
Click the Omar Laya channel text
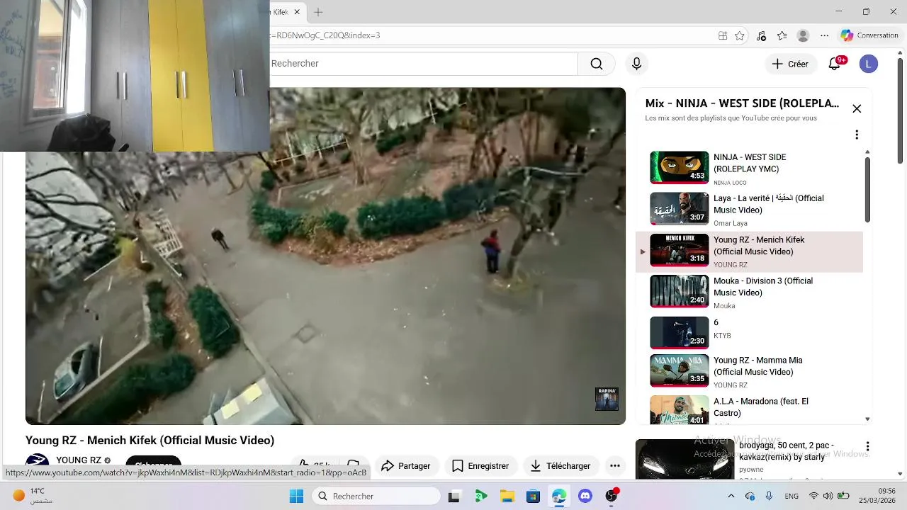731,223
